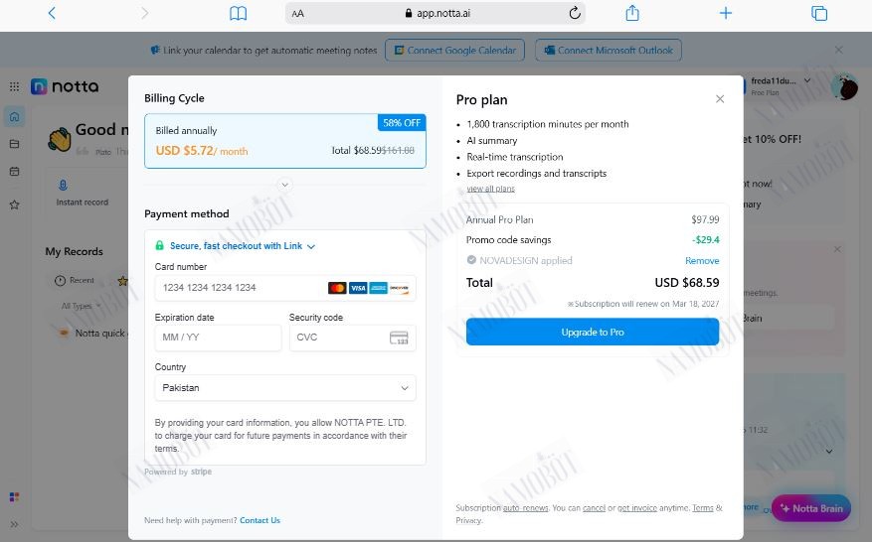
Task: Click the Upgrade to Pro button
Action: (593, 332)
